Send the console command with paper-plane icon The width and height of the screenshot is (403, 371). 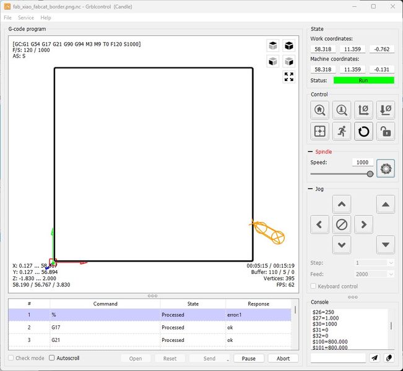375,357
